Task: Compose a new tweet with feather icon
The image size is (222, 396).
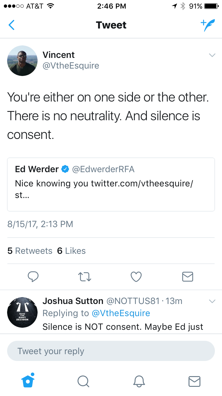Action: tap(207, 26)
